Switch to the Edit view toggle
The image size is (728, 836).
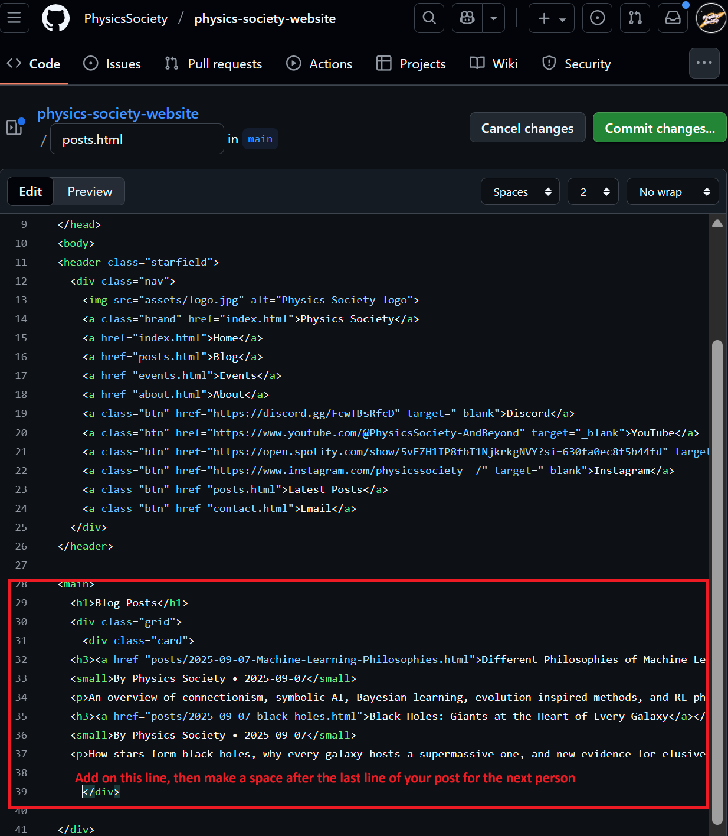point(31,191)
